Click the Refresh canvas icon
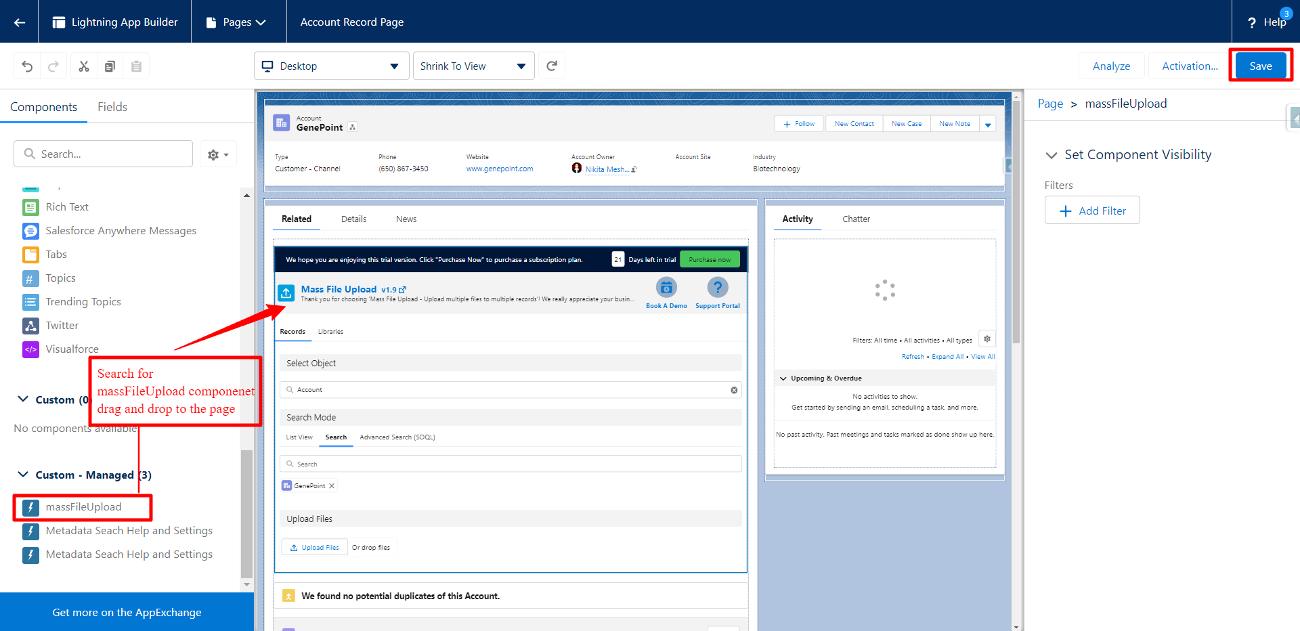This screenshot has width=1300, height=631. pos(552,66)
